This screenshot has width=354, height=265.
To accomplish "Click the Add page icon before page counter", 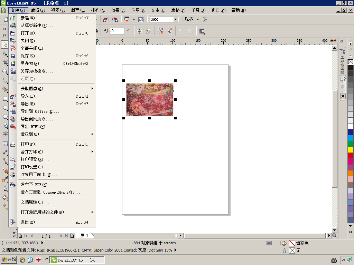I will point(20,236).
